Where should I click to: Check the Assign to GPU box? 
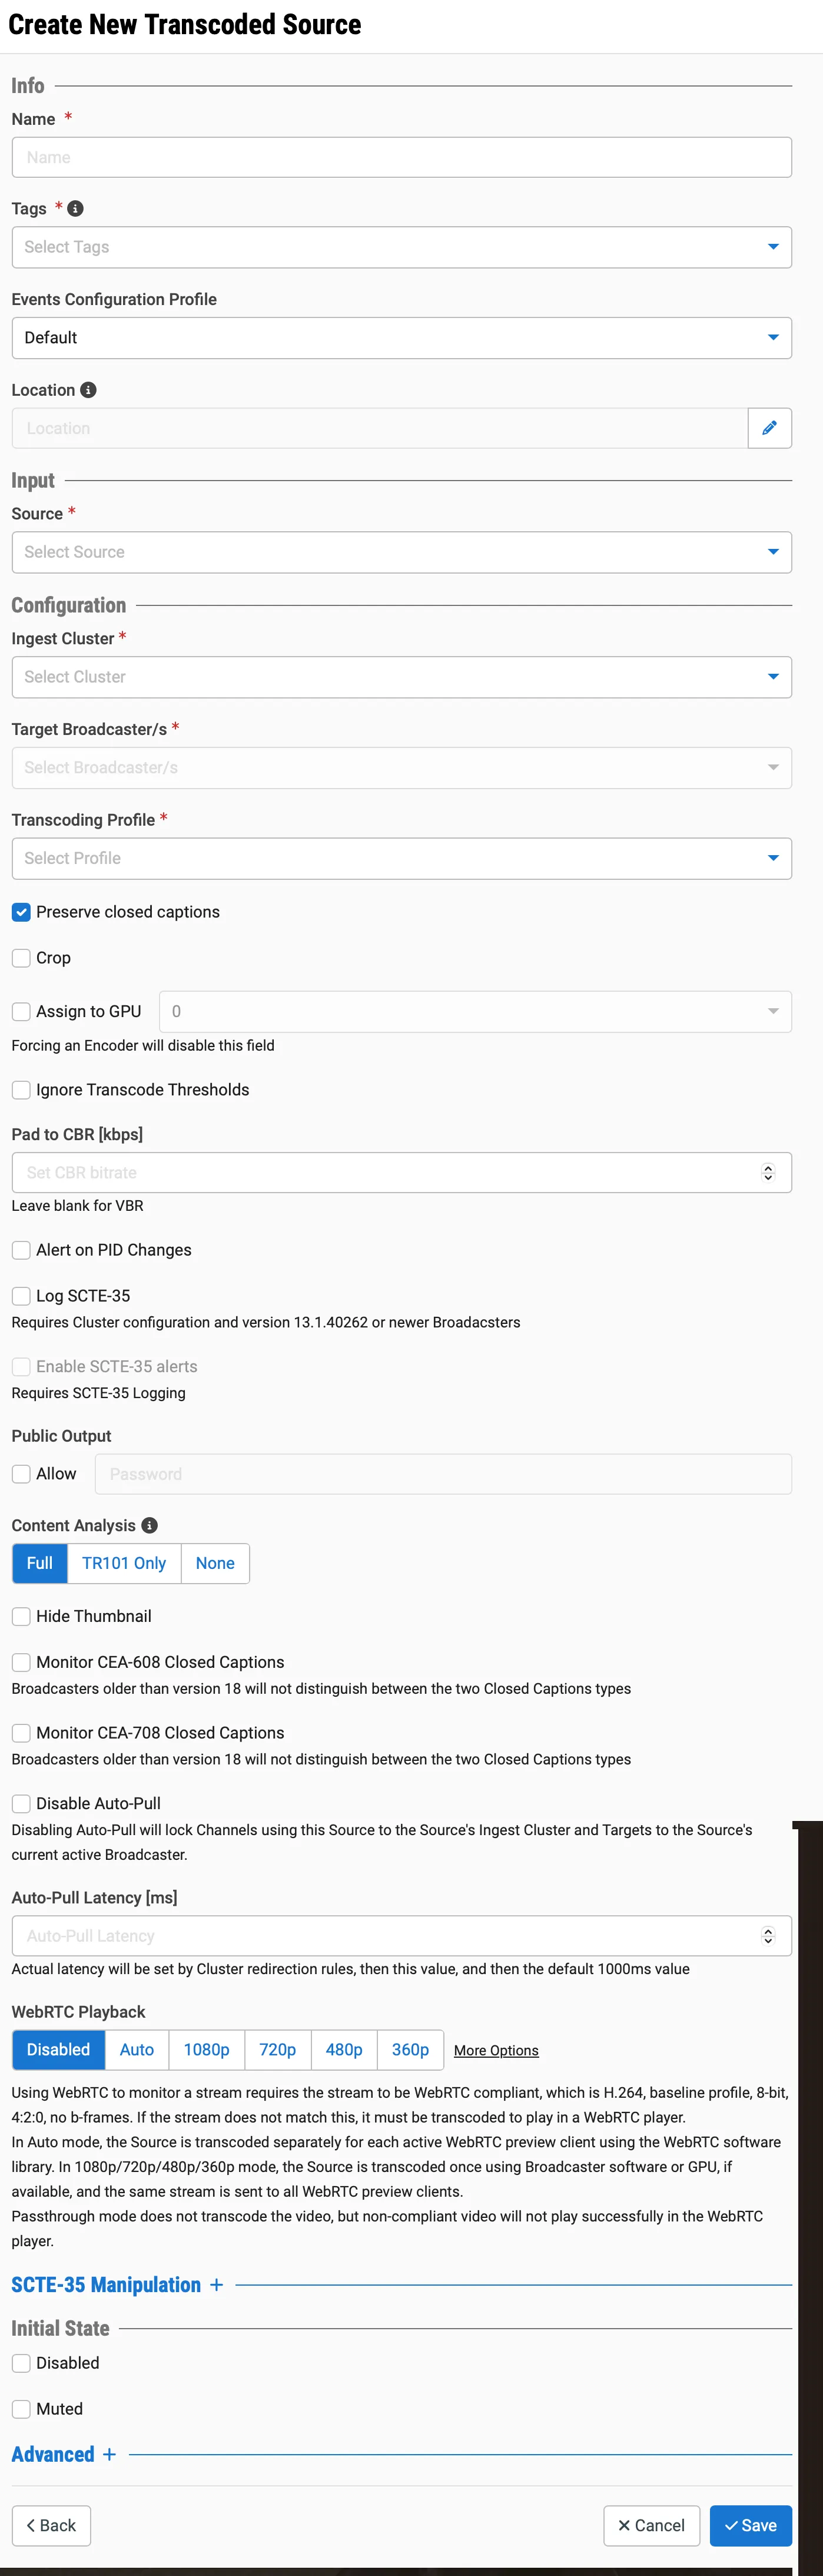point(21,1012)
